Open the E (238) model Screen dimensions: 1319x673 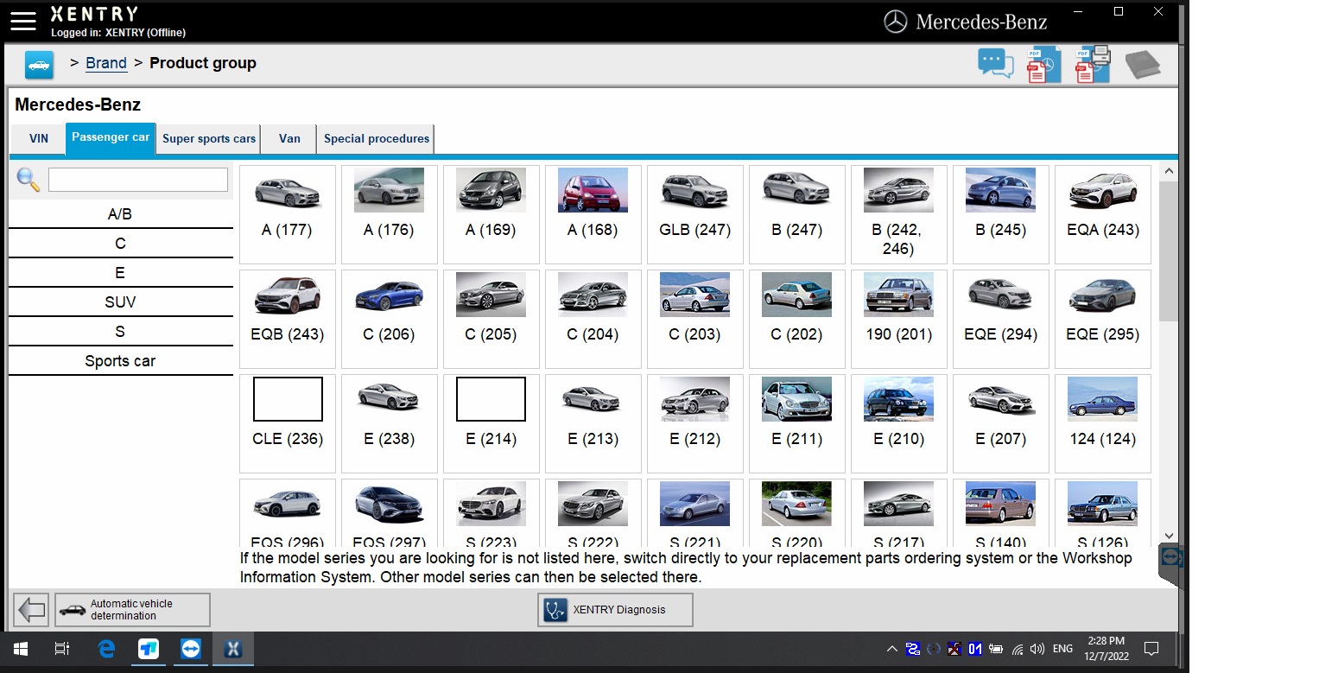point(390,423)
